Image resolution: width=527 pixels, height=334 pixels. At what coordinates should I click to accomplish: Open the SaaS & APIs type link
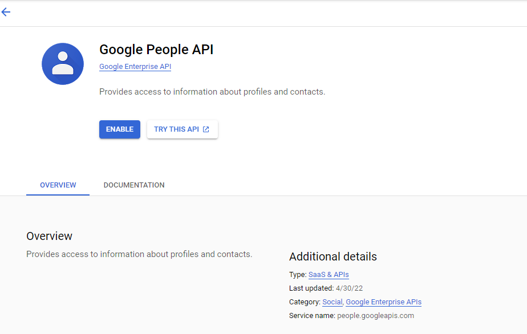(x=329, y=275)
